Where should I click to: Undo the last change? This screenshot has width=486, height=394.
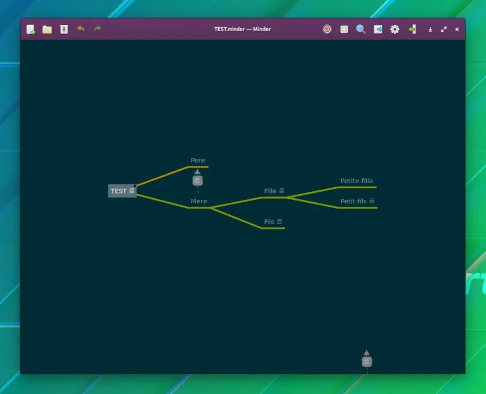pyautogui.click(x=80, y=29)
